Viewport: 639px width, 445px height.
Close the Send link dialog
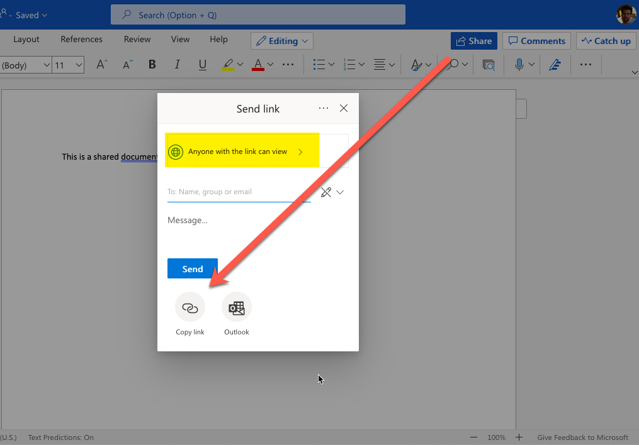344,108
